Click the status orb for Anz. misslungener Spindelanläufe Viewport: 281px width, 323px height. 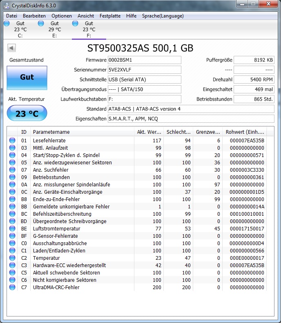[x=12, y=184]
